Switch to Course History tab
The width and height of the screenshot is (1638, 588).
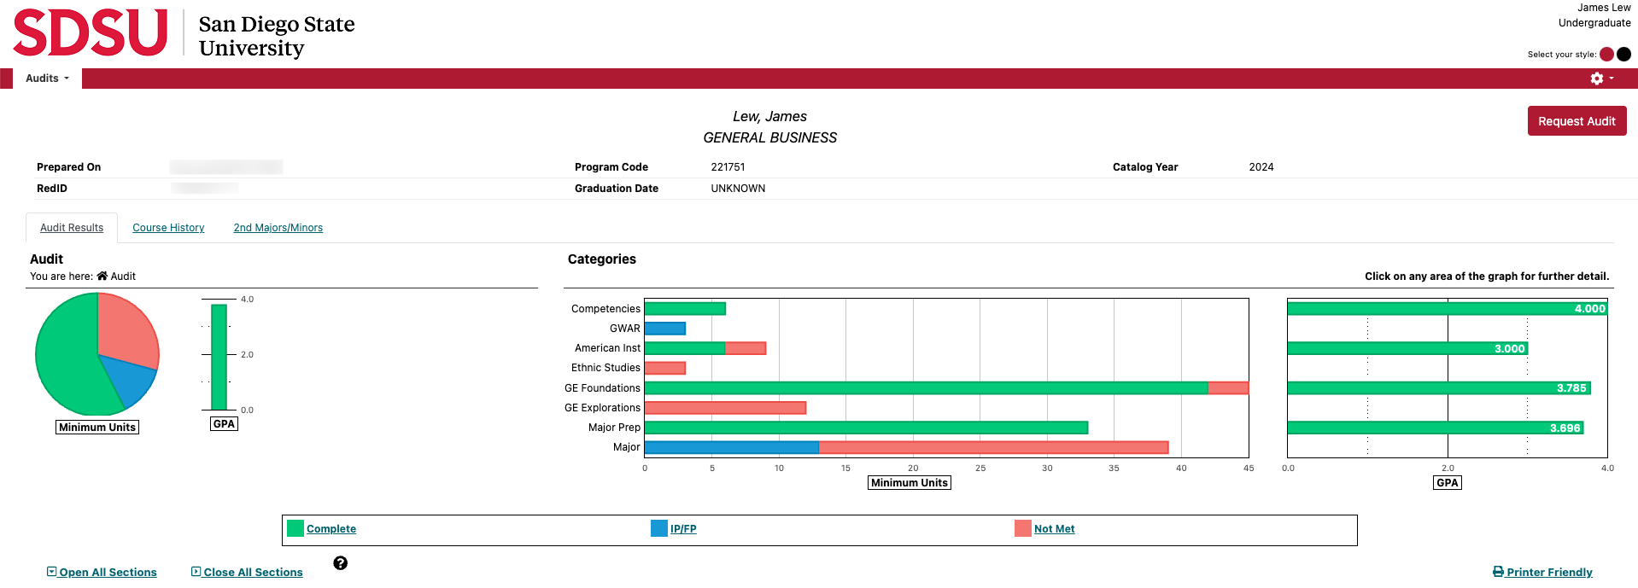(168, 228)
